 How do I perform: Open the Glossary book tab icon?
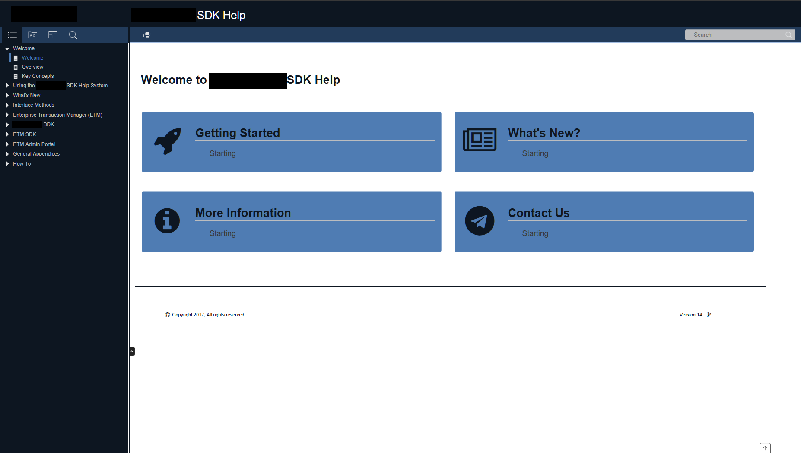[x=53, y=35]
